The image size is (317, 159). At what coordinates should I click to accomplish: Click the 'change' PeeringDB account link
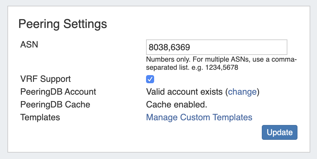242,92
